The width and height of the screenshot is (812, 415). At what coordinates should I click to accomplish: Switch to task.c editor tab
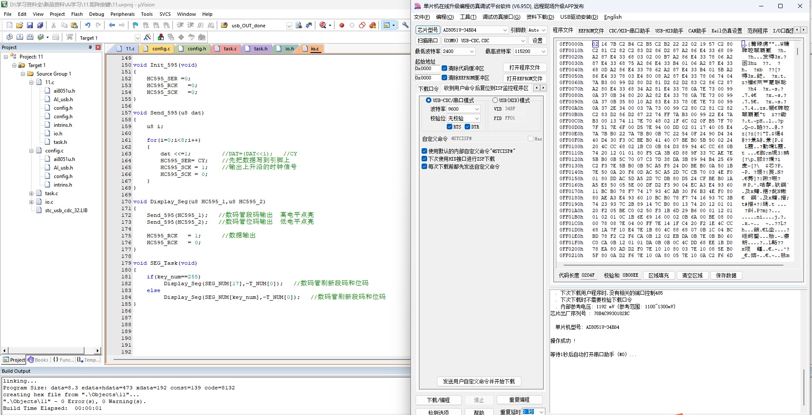227,49
